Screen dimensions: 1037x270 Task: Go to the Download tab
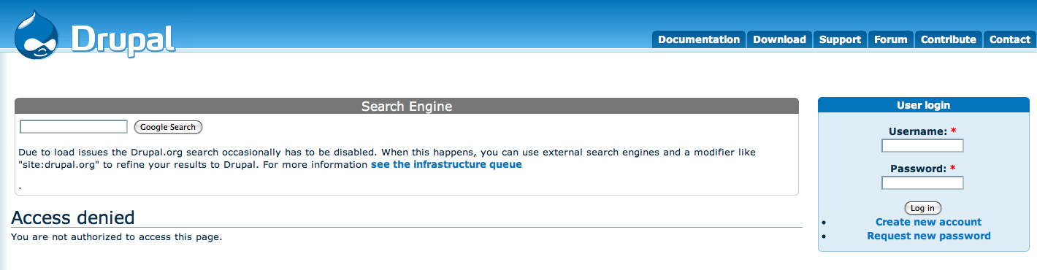pos(779,39)
